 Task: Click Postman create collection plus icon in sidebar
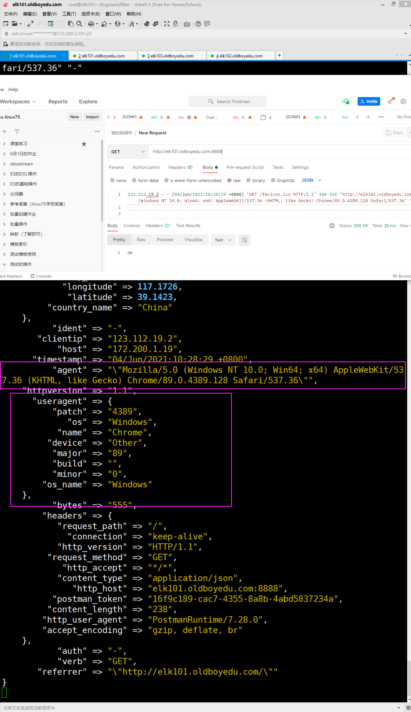click(4, 131)
